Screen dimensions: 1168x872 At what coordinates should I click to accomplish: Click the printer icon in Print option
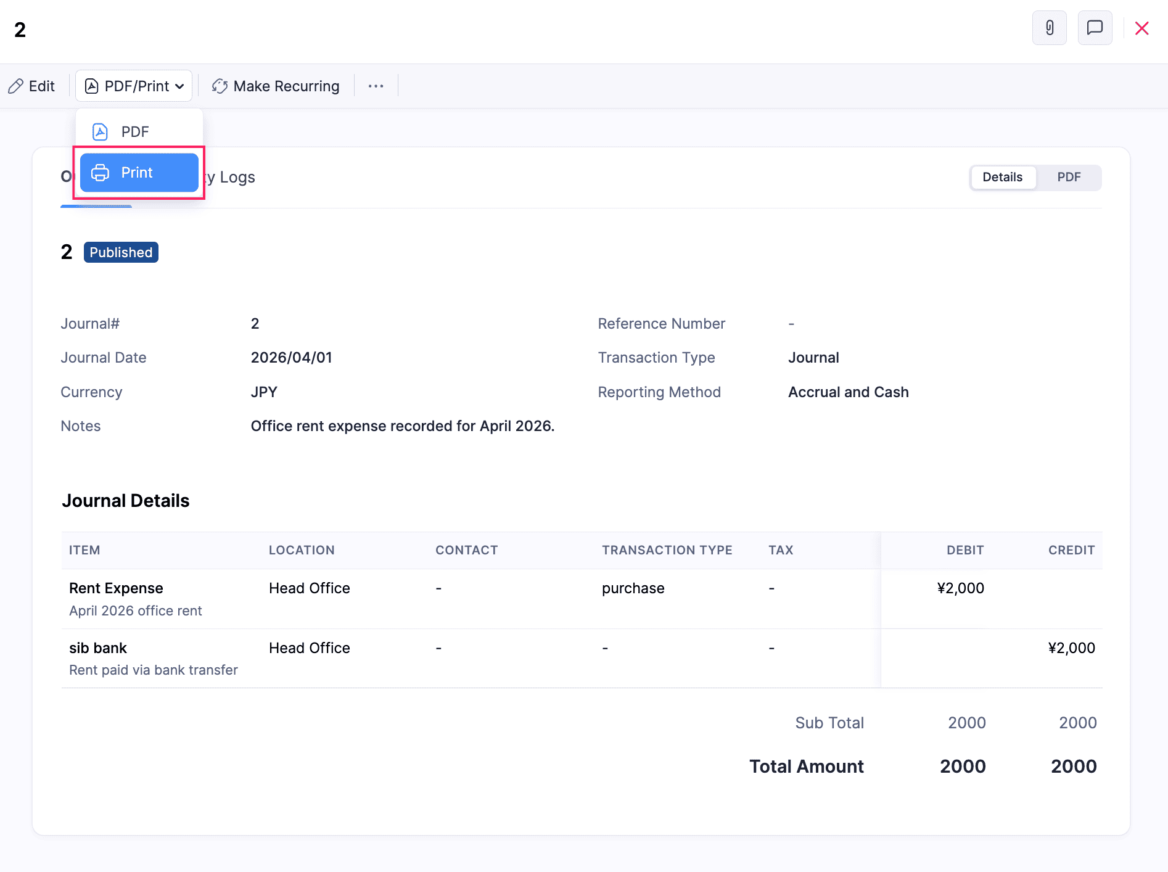[100, 173]
